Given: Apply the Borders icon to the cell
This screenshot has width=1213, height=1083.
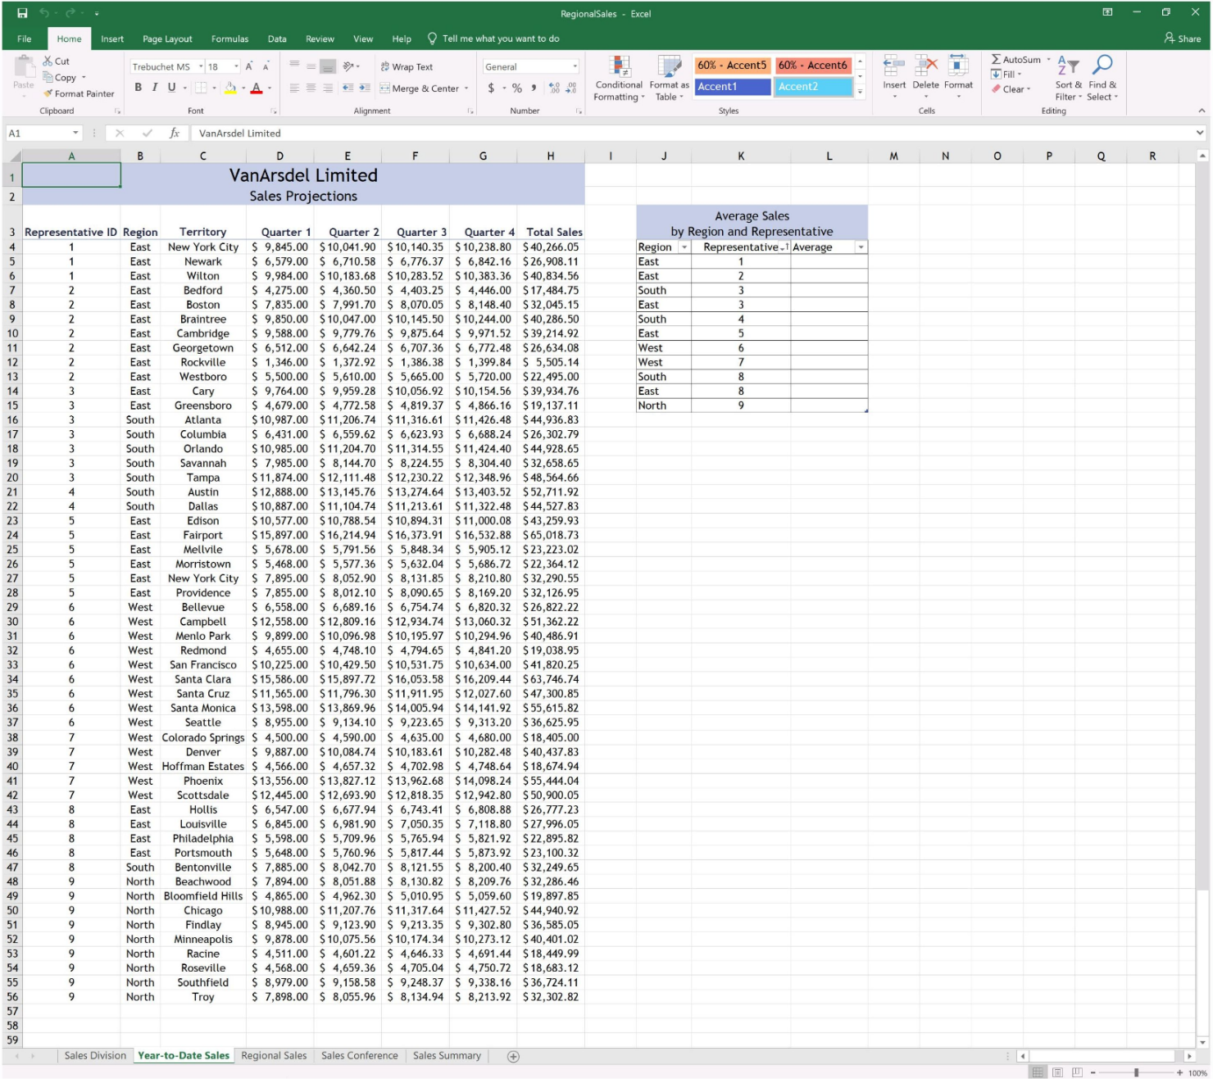Looking at the screenshot, I should coord(201,88).
